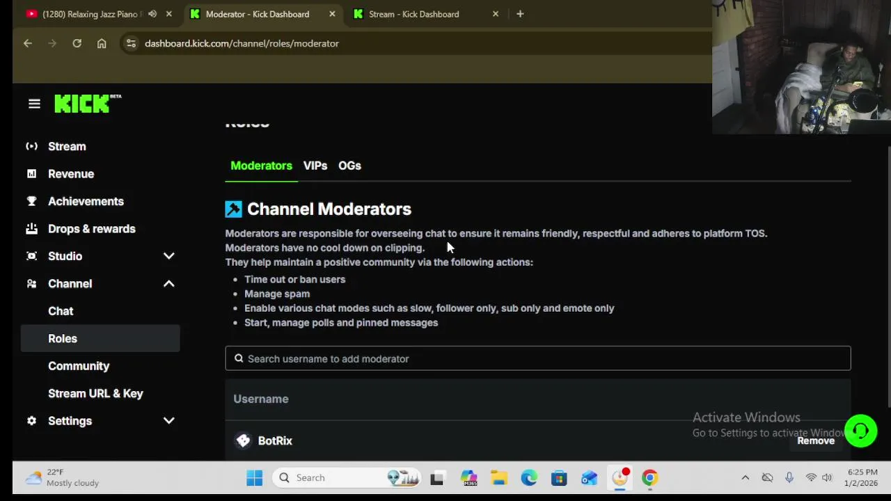Expand the Studio section chevron

point(168,256)
